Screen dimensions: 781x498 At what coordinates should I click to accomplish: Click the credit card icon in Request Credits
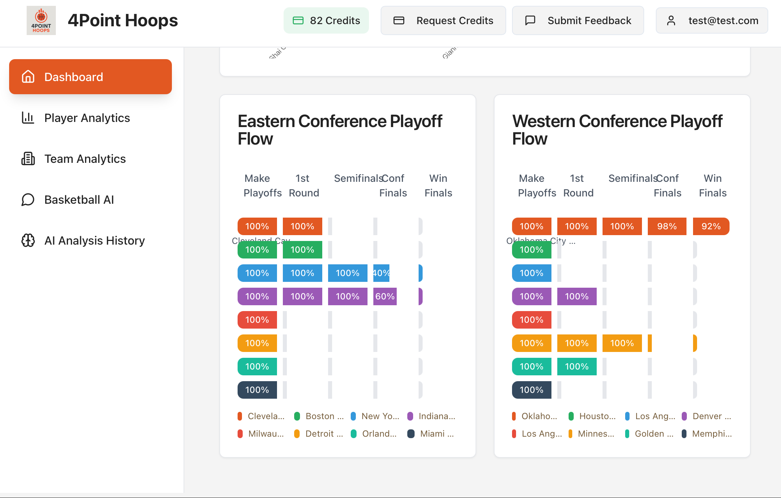click(x=399, y=20)
